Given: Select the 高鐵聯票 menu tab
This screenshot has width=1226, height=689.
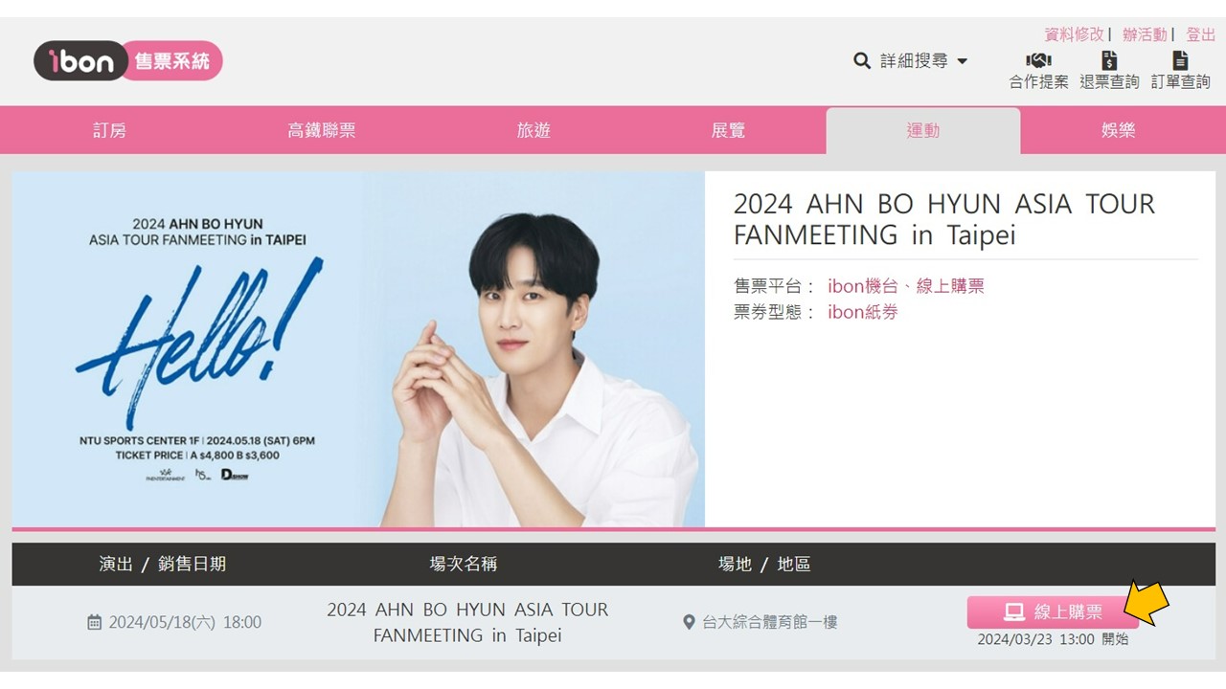Looking at the screenshot, I should [322, 130].
